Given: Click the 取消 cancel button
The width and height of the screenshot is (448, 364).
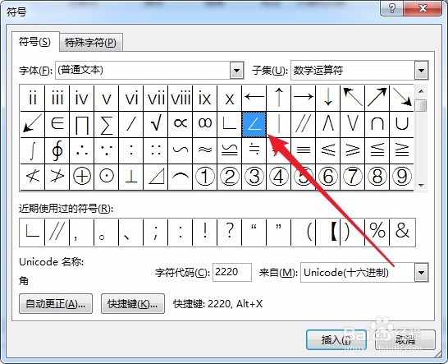Looking at the screenshot, I should (405, 340).
